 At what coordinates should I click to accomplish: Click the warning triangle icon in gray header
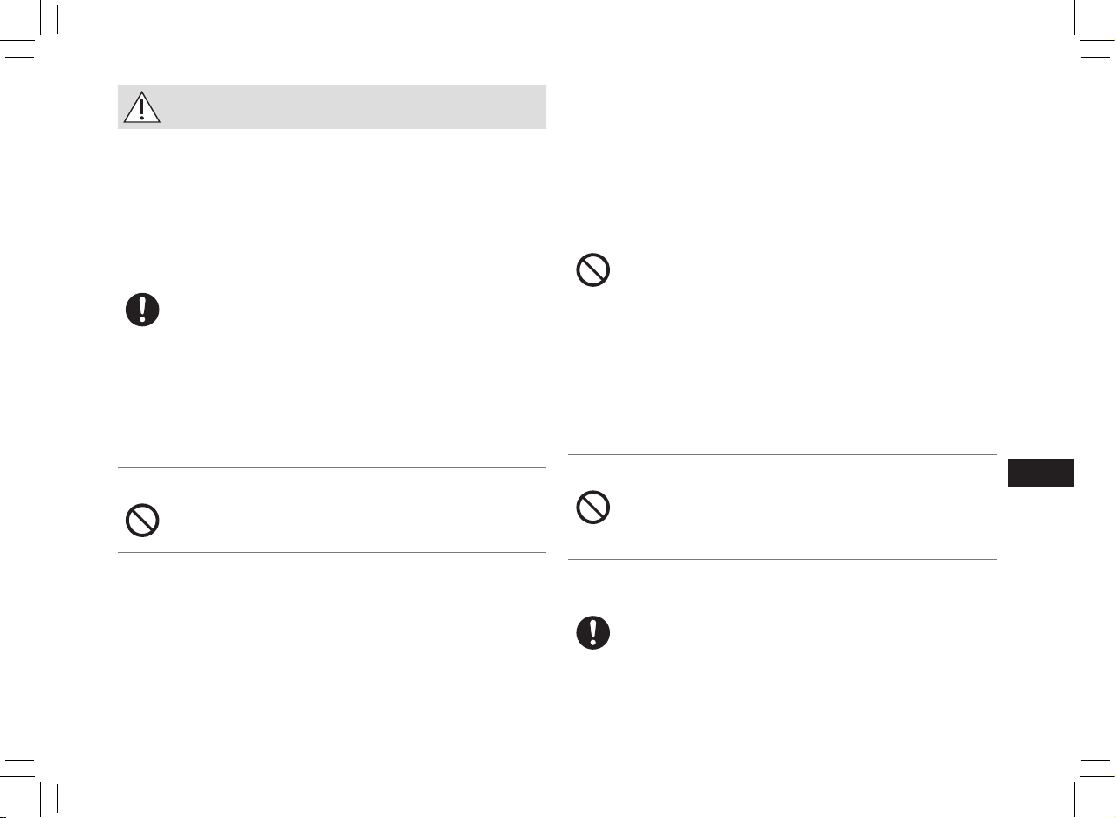tap(141, 106)
